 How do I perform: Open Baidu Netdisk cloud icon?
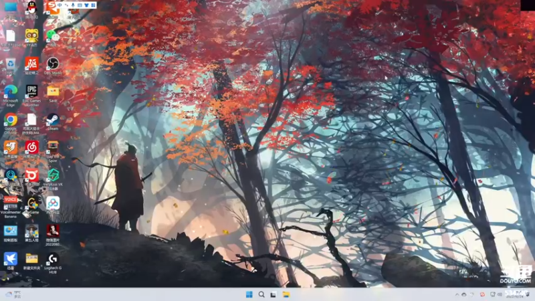[53, 204]
